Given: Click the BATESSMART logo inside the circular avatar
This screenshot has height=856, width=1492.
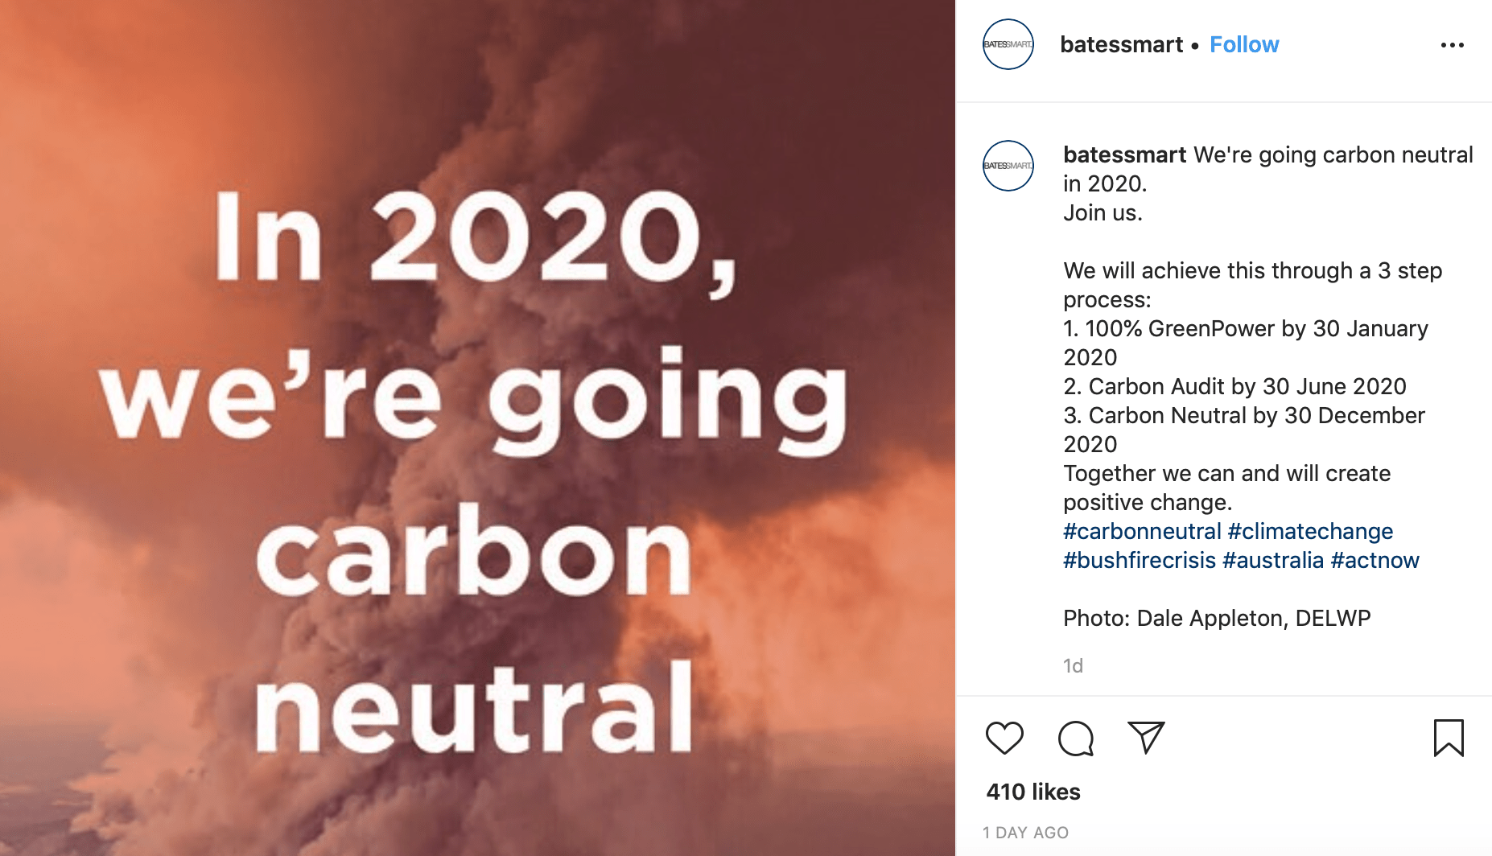Looking at the screenshot, I should point(1007,45).
